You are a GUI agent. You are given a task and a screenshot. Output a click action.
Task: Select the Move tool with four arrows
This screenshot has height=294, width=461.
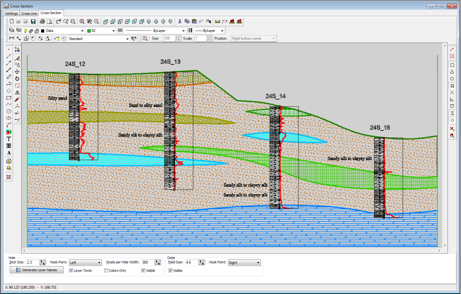[x=17, y=71]
